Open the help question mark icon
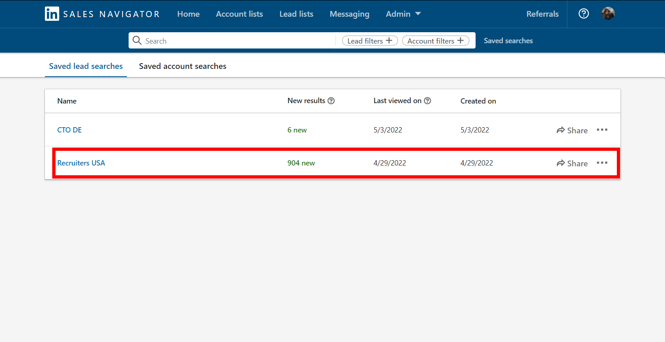Screen dimensions: 665x342 click(x=584, y=14)
